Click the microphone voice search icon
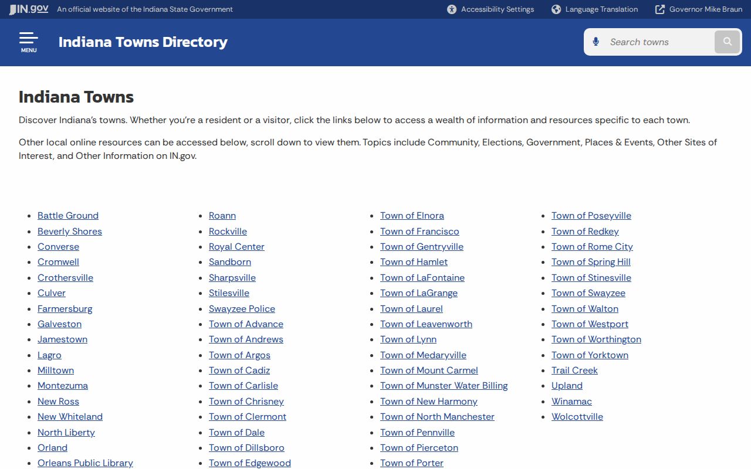 click(596, 42)
